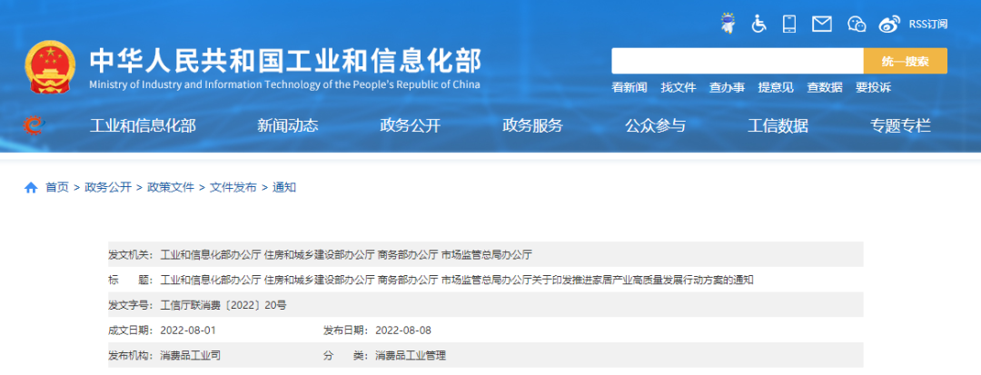The width and height of the screenshot is (981, 375).
Task: Click the red swirl icon beside the navigation
Action: tap(34, 125)
